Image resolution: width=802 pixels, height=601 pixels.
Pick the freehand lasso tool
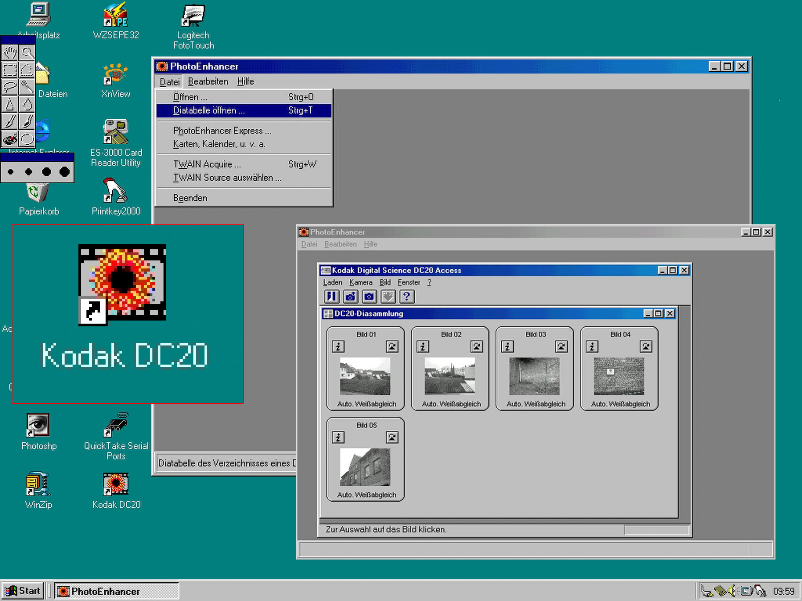click(10, 87)
